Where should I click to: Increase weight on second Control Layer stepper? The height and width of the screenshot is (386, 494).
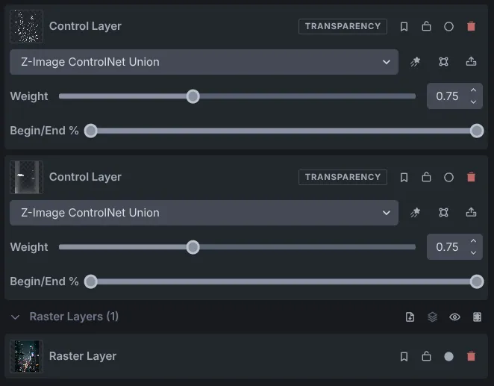(473, 241)
